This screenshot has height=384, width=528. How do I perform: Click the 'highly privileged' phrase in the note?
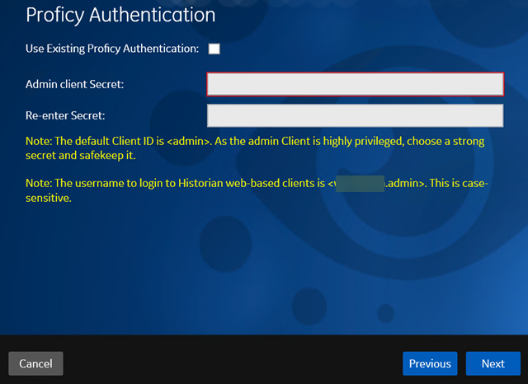[x=363, y=141]
